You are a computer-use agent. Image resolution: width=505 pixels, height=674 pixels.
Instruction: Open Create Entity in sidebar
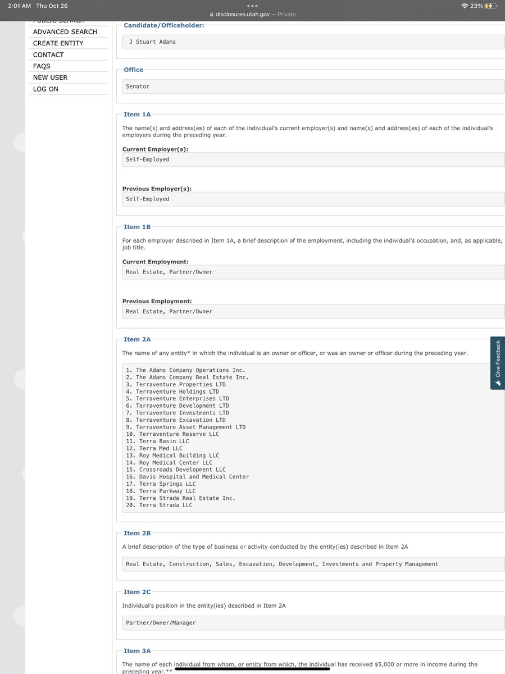click(58, 43)
